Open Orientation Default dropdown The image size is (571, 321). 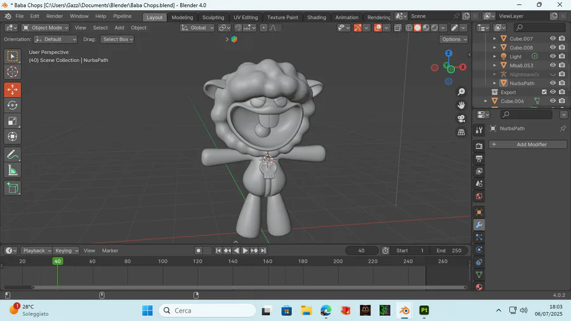(x=55, y=39)
